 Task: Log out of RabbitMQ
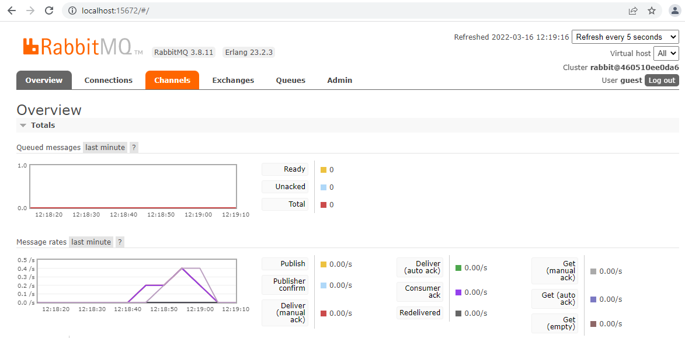click(x=661, y=80)
